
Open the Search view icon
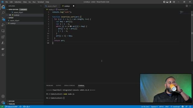coord(3,13)
